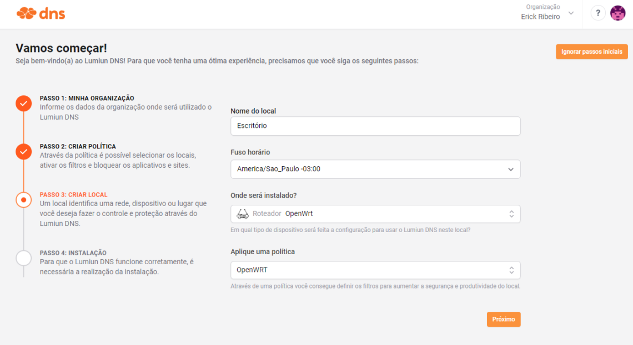The height and width of the screenshot is (345, 633).
Task: Click the step 2 completed checkmark circle
Action: pos(24,152)
